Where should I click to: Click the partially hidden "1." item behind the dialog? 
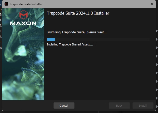1,20
